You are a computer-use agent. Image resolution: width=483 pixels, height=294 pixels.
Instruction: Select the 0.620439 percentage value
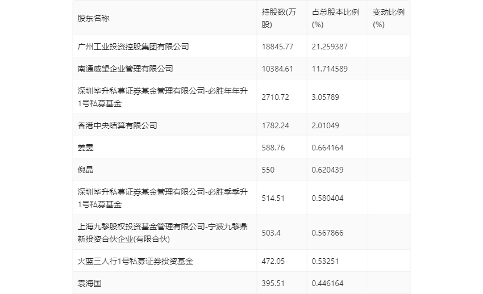pos(327,170)
